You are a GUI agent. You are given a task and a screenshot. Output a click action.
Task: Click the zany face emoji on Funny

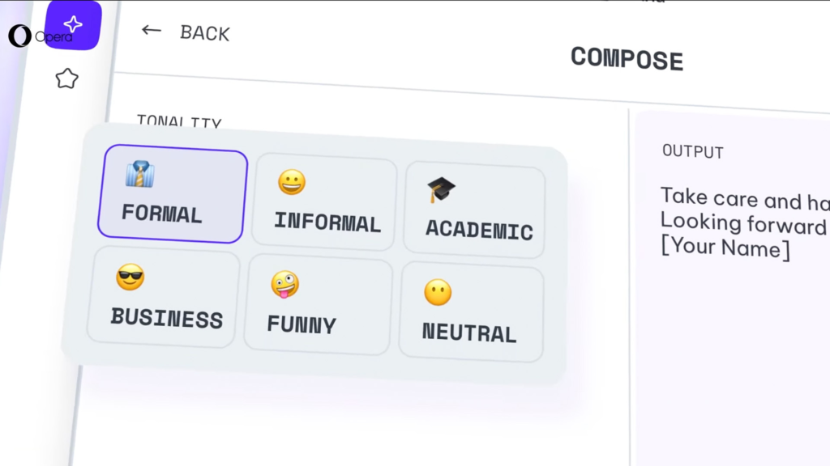click(x=285, y=284)
